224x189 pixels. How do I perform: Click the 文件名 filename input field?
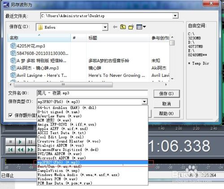coord(92,93)
